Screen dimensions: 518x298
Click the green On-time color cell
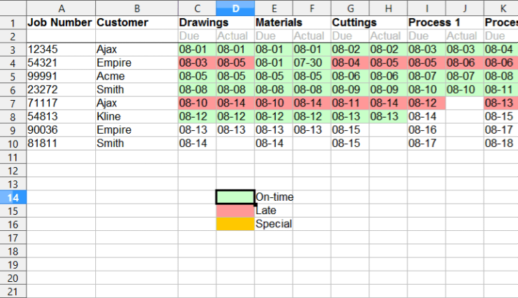[x=235, y=197]
